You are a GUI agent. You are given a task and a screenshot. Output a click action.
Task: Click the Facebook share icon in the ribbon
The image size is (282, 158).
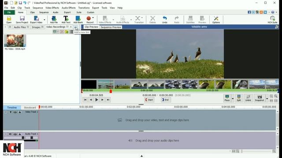(249, 12)
